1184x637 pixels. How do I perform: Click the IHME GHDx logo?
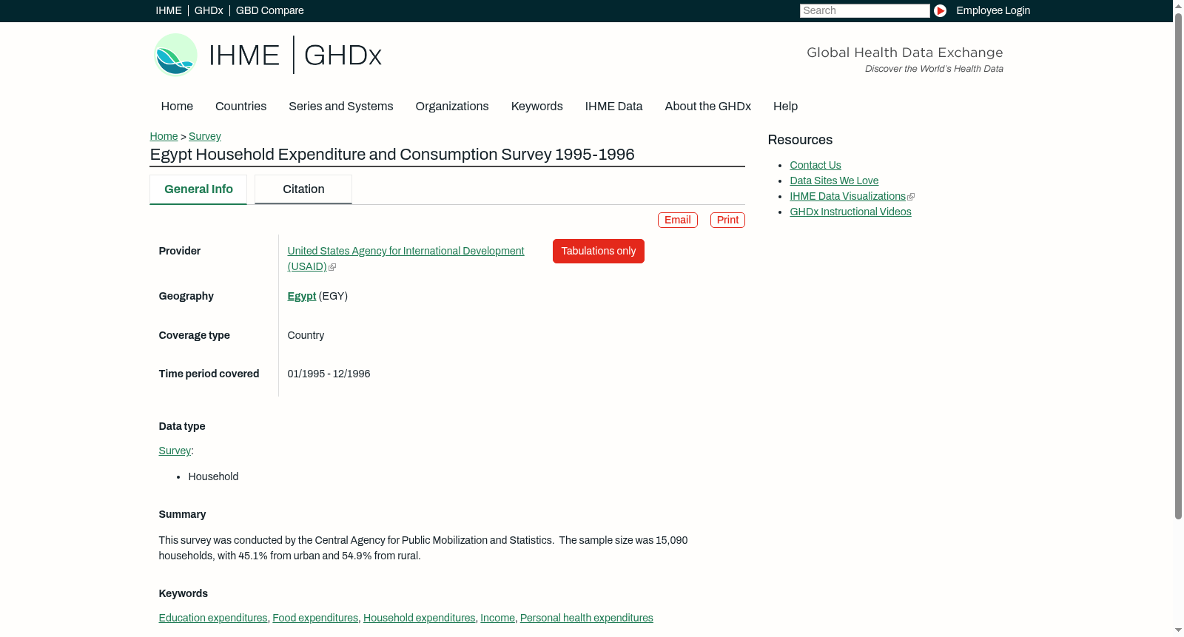point(268,55)
